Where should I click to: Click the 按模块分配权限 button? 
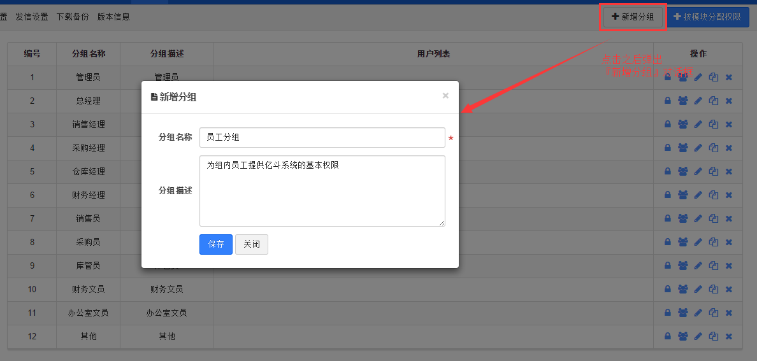(x=708, y=17)
